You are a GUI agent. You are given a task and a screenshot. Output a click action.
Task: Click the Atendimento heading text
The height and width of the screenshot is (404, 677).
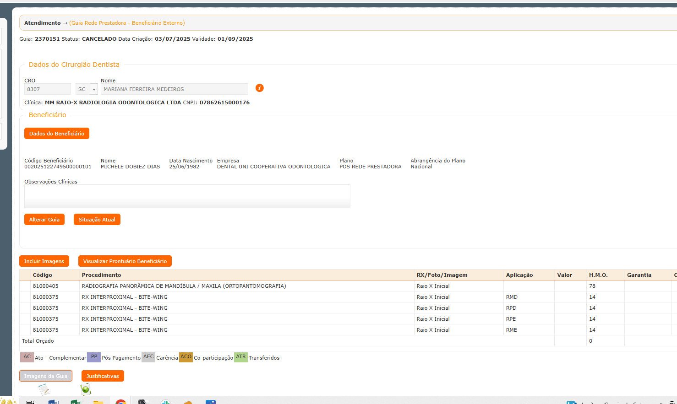(x=43, y=23)
